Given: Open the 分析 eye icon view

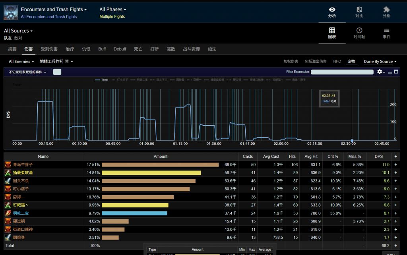Looking at the screenshot, I should pyautogui.click(x=332, y=12).
